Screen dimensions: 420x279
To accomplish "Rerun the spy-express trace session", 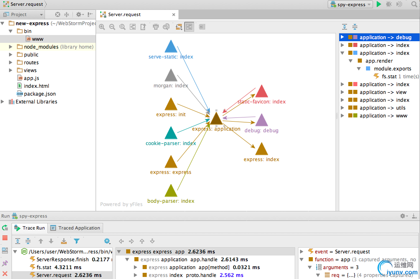I will click(x=5, y=228).
